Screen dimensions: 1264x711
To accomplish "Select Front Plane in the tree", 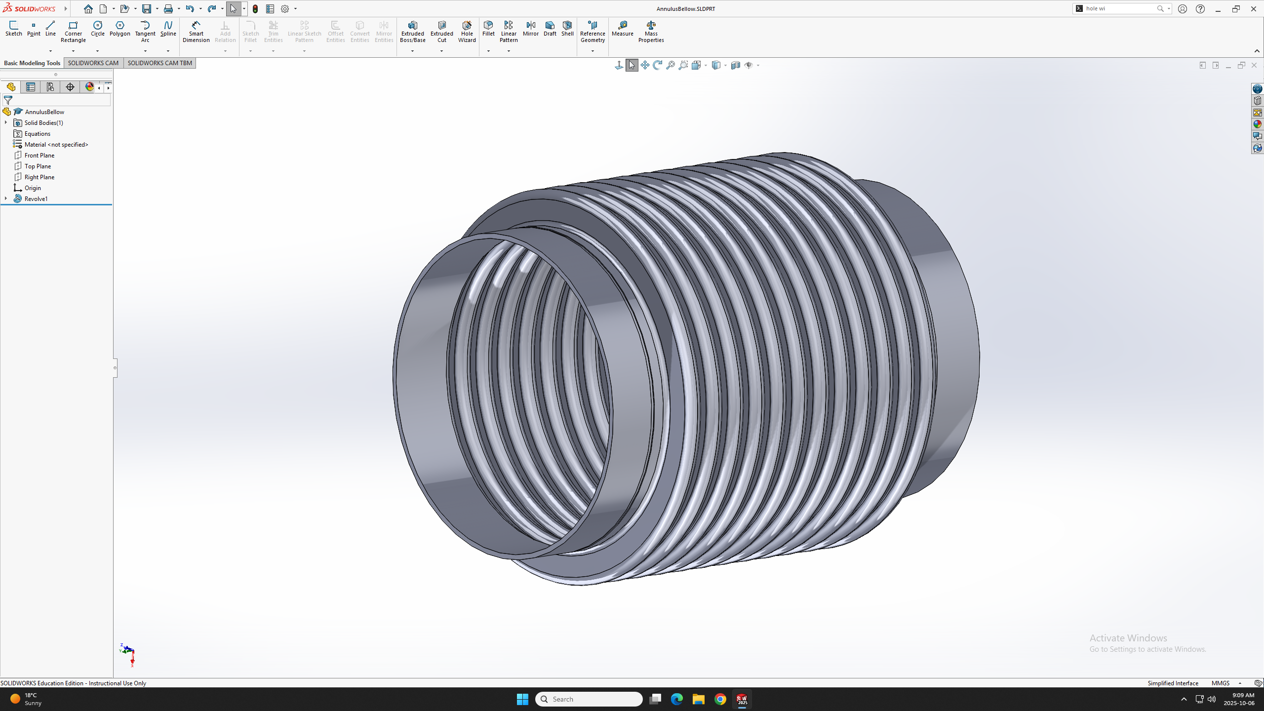I will pyautogui.click(x=39, y=156).
